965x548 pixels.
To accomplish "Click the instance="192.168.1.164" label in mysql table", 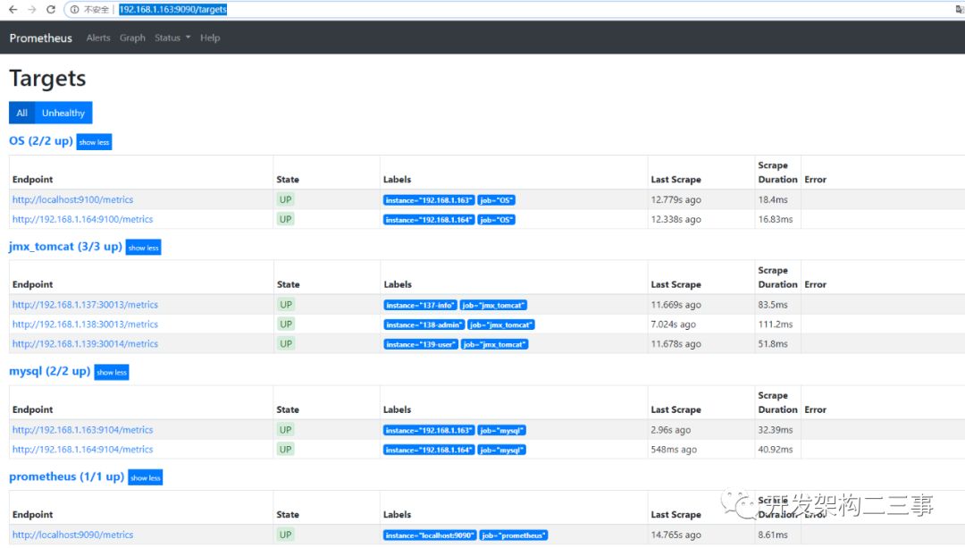I will 429,450.
